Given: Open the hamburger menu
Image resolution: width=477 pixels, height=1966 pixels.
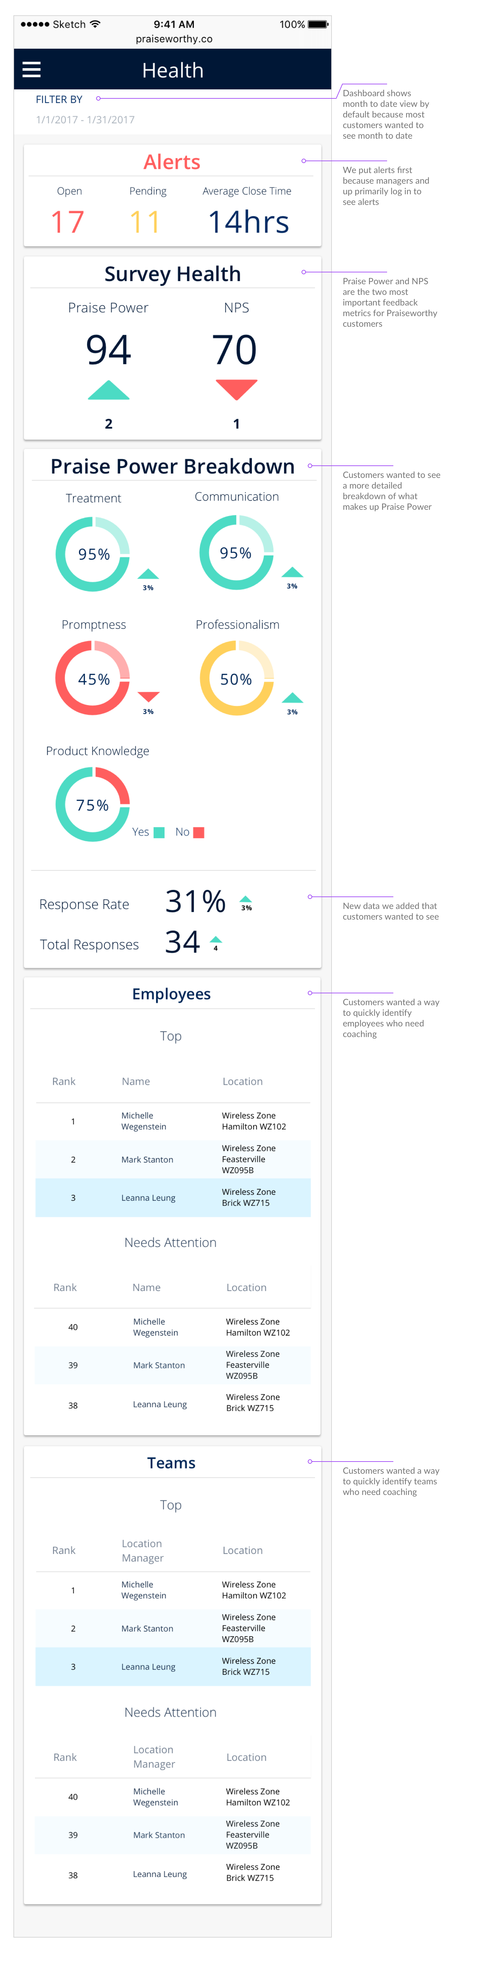Looking at the screenshot, I should (31, 69).
